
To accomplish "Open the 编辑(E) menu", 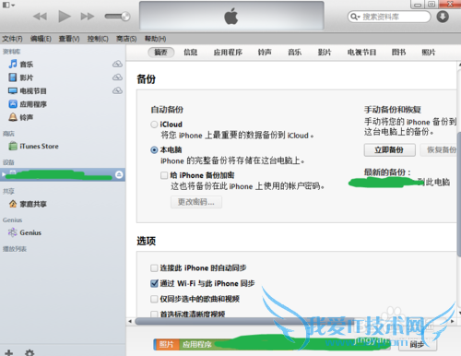I will [x=41, y=39].
